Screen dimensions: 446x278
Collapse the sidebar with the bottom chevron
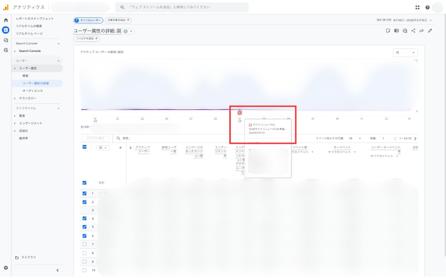[x=57, y=270]
